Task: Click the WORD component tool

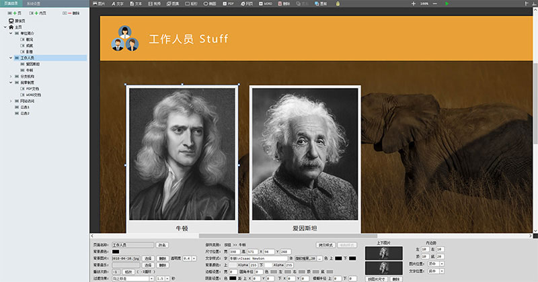Action: click(266, 3)
